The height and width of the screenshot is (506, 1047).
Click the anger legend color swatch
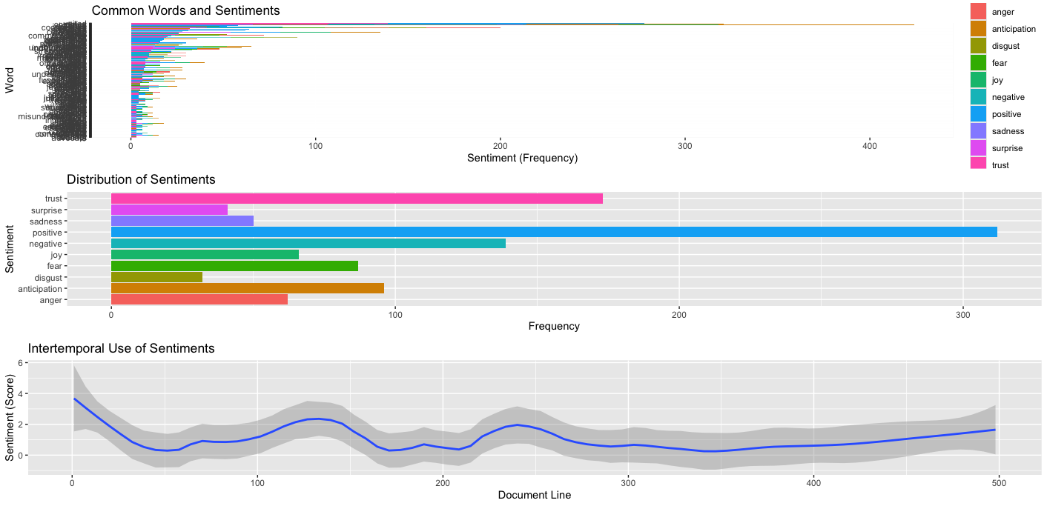[x=979, y=12]
